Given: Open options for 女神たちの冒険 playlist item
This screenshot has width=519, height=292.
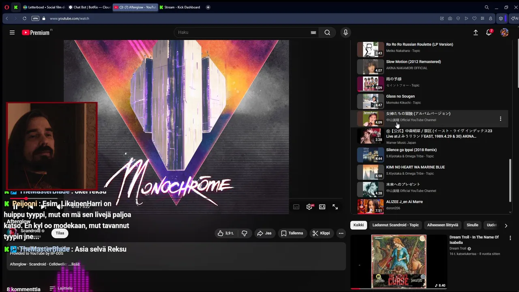Looking at the screenshot, I should tap(500, 119).
